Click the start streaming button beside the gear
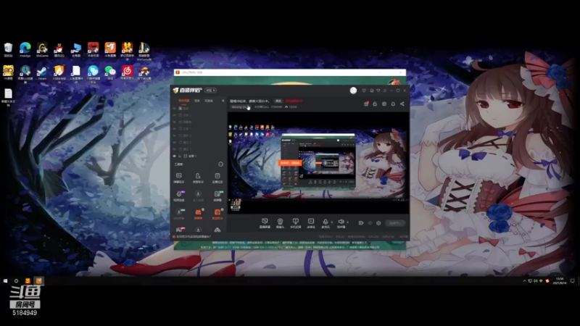 point(394,223)
